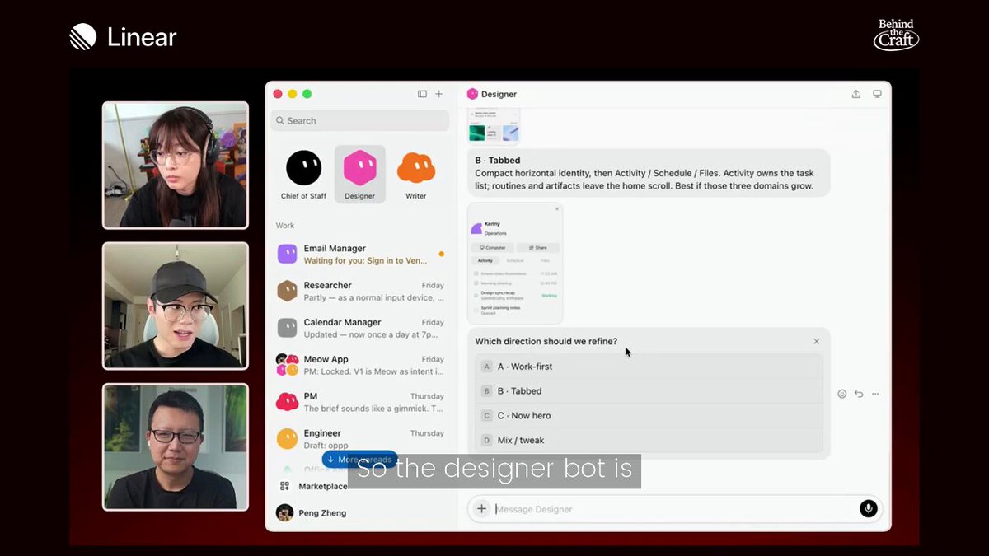Screen dimensions: 989x556
Task: Dismiss the direction question with X
Action: pyautogui.click(x=817, y=341)
